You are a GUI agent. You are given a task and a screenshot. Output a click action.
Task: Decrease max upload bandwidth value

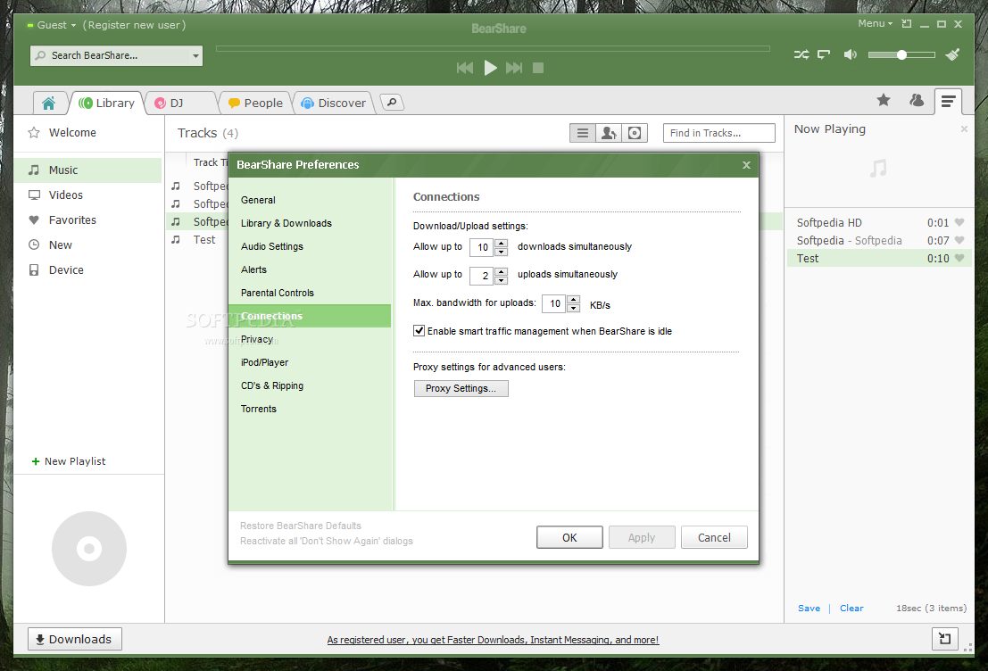[x=573, y=308]
